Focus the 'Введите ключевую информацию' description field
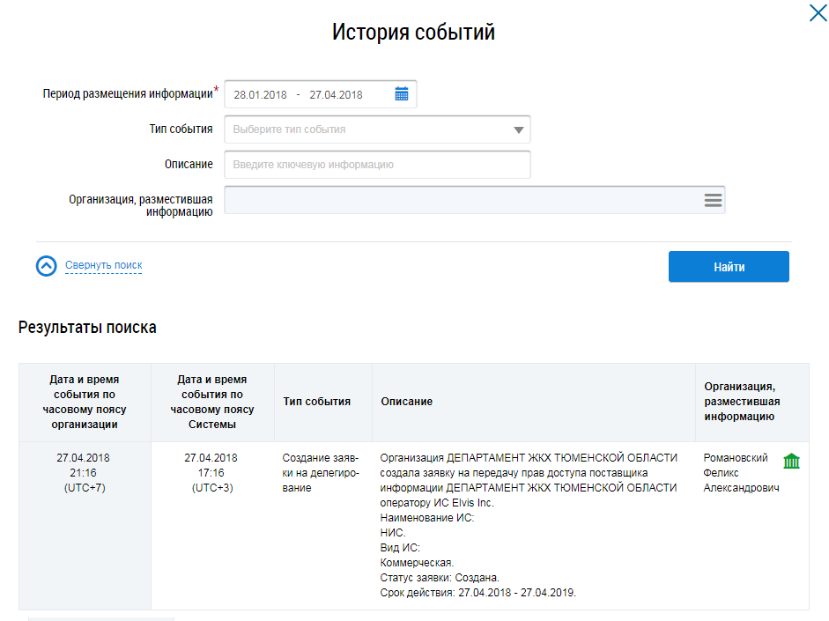829x621 pixels. coord(377,165)
